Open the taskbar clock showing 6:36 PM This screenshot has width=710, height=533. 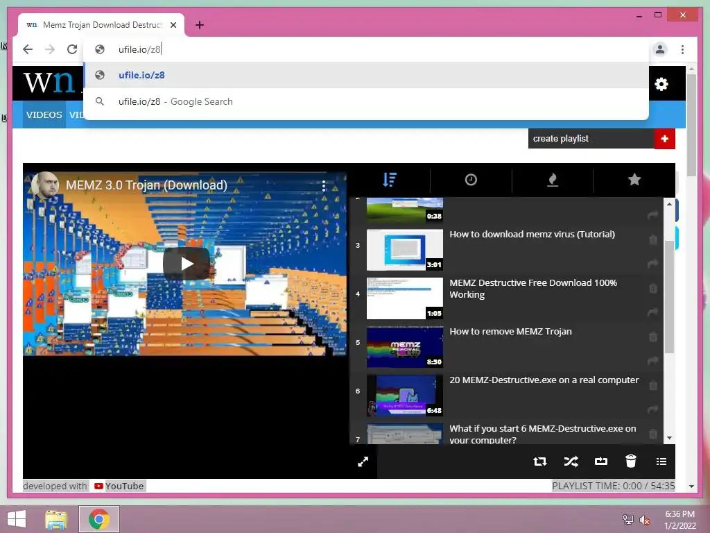pyautogui.click(x=679, y=520)
